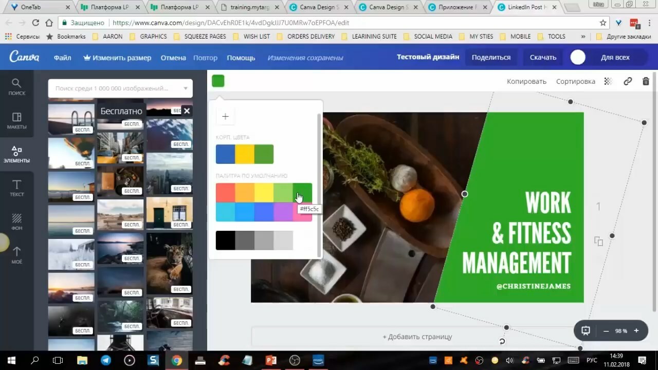658x370 pixels.
Task: Click Копировать in the toolbar
Action: pos(526,81)
